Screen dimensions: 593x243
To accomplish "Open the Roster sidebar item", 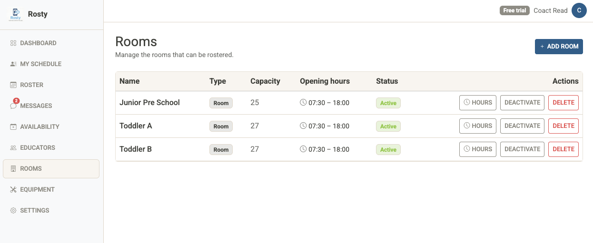I will [x=31, y=85].
